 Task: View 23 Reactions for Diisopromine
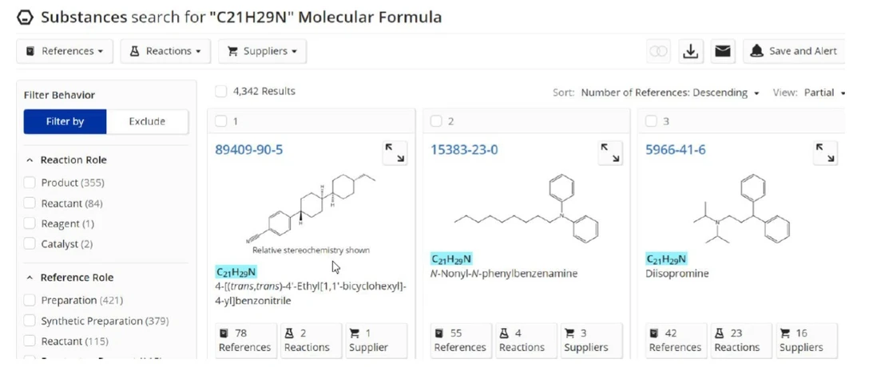(x=736, y=340)
